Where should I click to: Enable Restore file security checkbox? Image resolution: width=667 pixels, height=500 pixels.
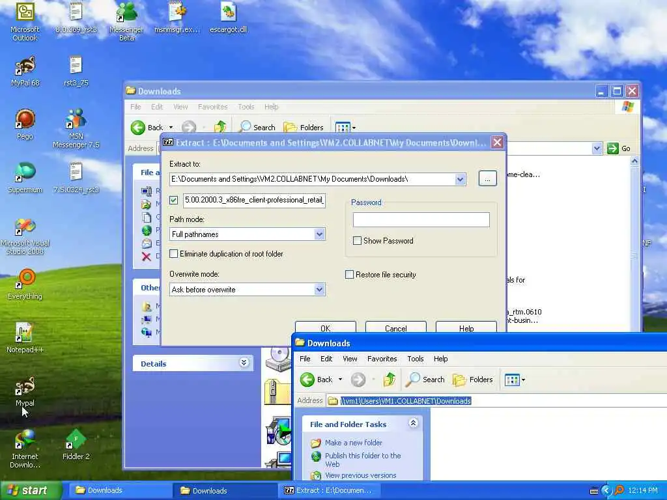pos(349,275)
